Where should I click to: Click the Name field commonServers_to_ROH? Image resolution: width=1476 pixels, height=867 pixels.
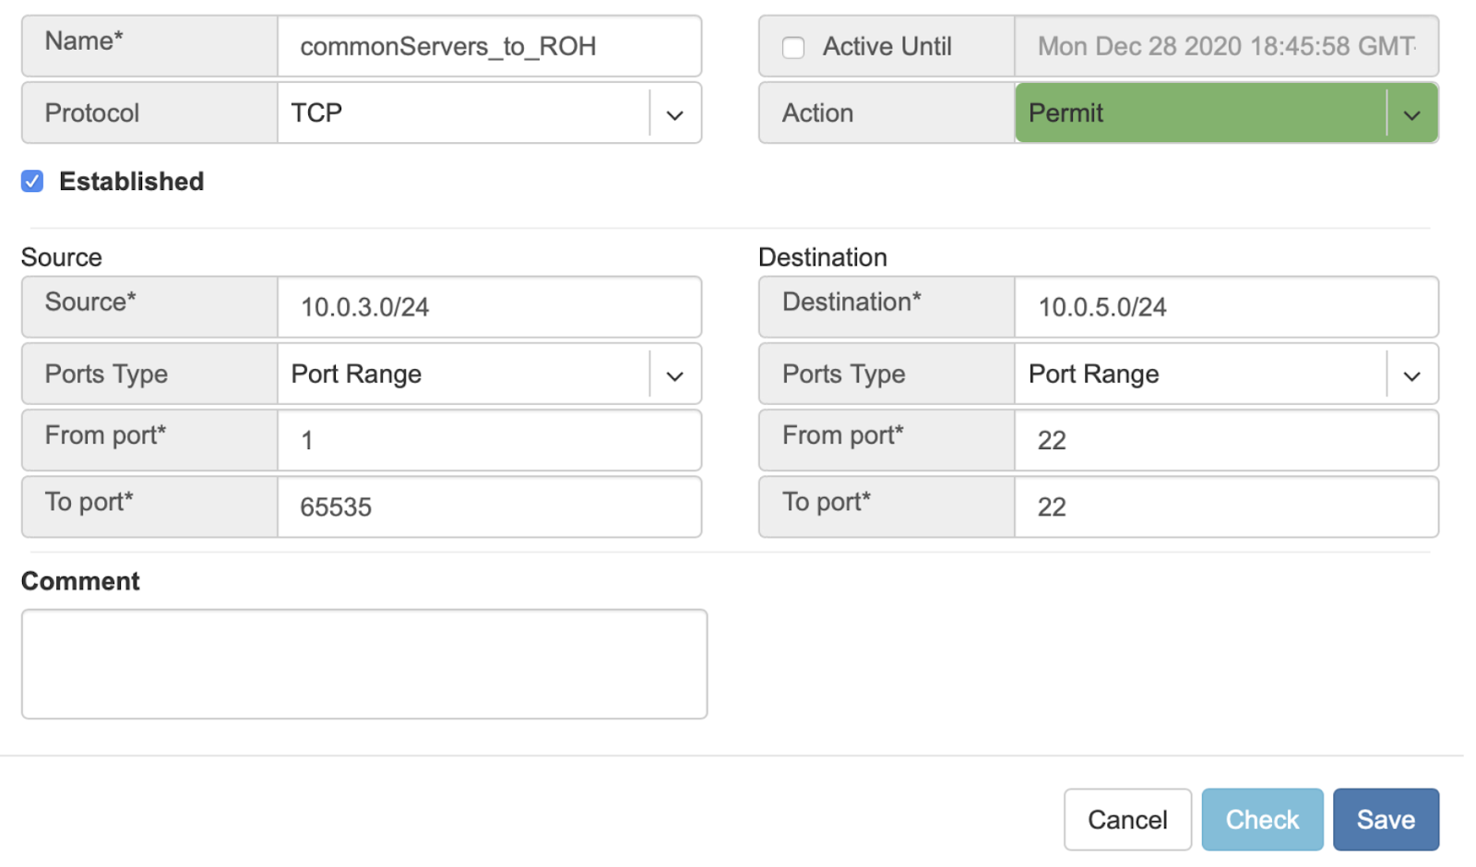[x=489, y=47]
